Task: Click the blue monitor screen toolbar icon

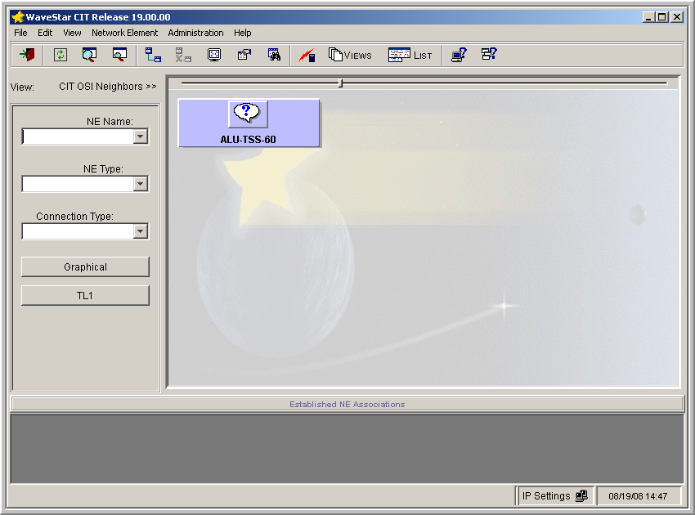Action: pos(214,55)
